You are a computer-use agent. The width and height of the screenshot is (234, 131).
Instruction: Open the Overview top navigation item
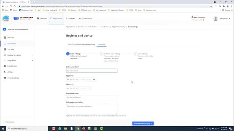42,19
